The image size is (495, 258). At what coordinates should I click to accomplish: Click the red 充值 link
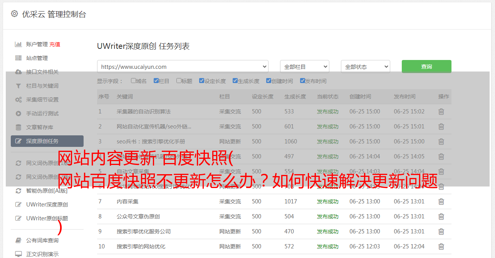pyautogui.click(x=55, y=44)
